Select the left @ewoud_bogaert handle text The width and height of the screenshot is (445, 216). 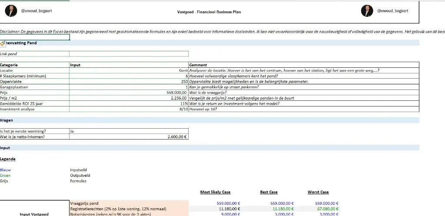click(37, 10)
